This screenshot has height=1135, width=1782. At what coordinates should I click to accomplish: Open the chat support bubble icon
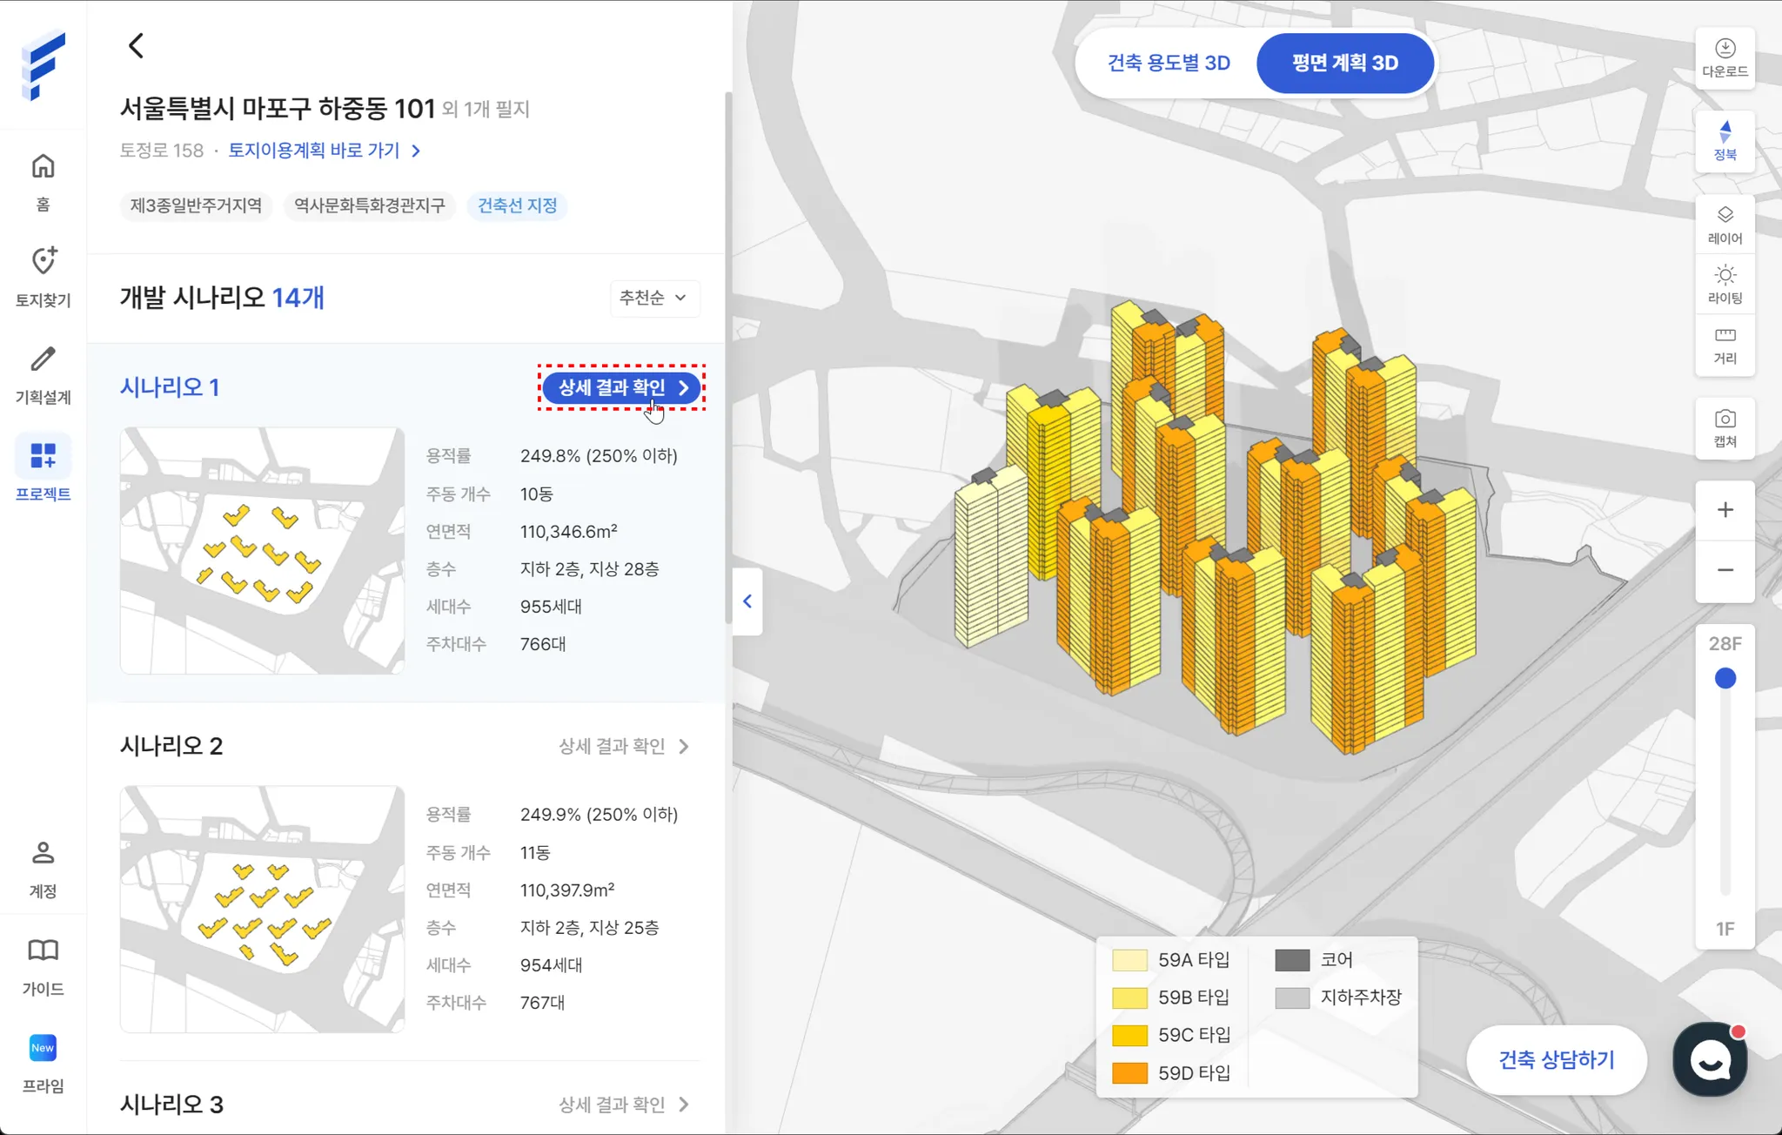coord(1710,1059)
